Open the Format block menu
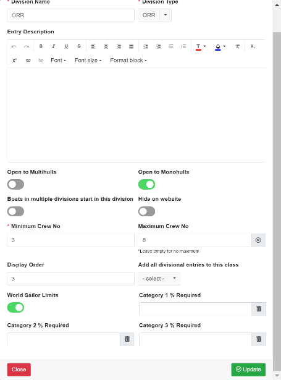This screenshot has height=380, width=281. 128,61
